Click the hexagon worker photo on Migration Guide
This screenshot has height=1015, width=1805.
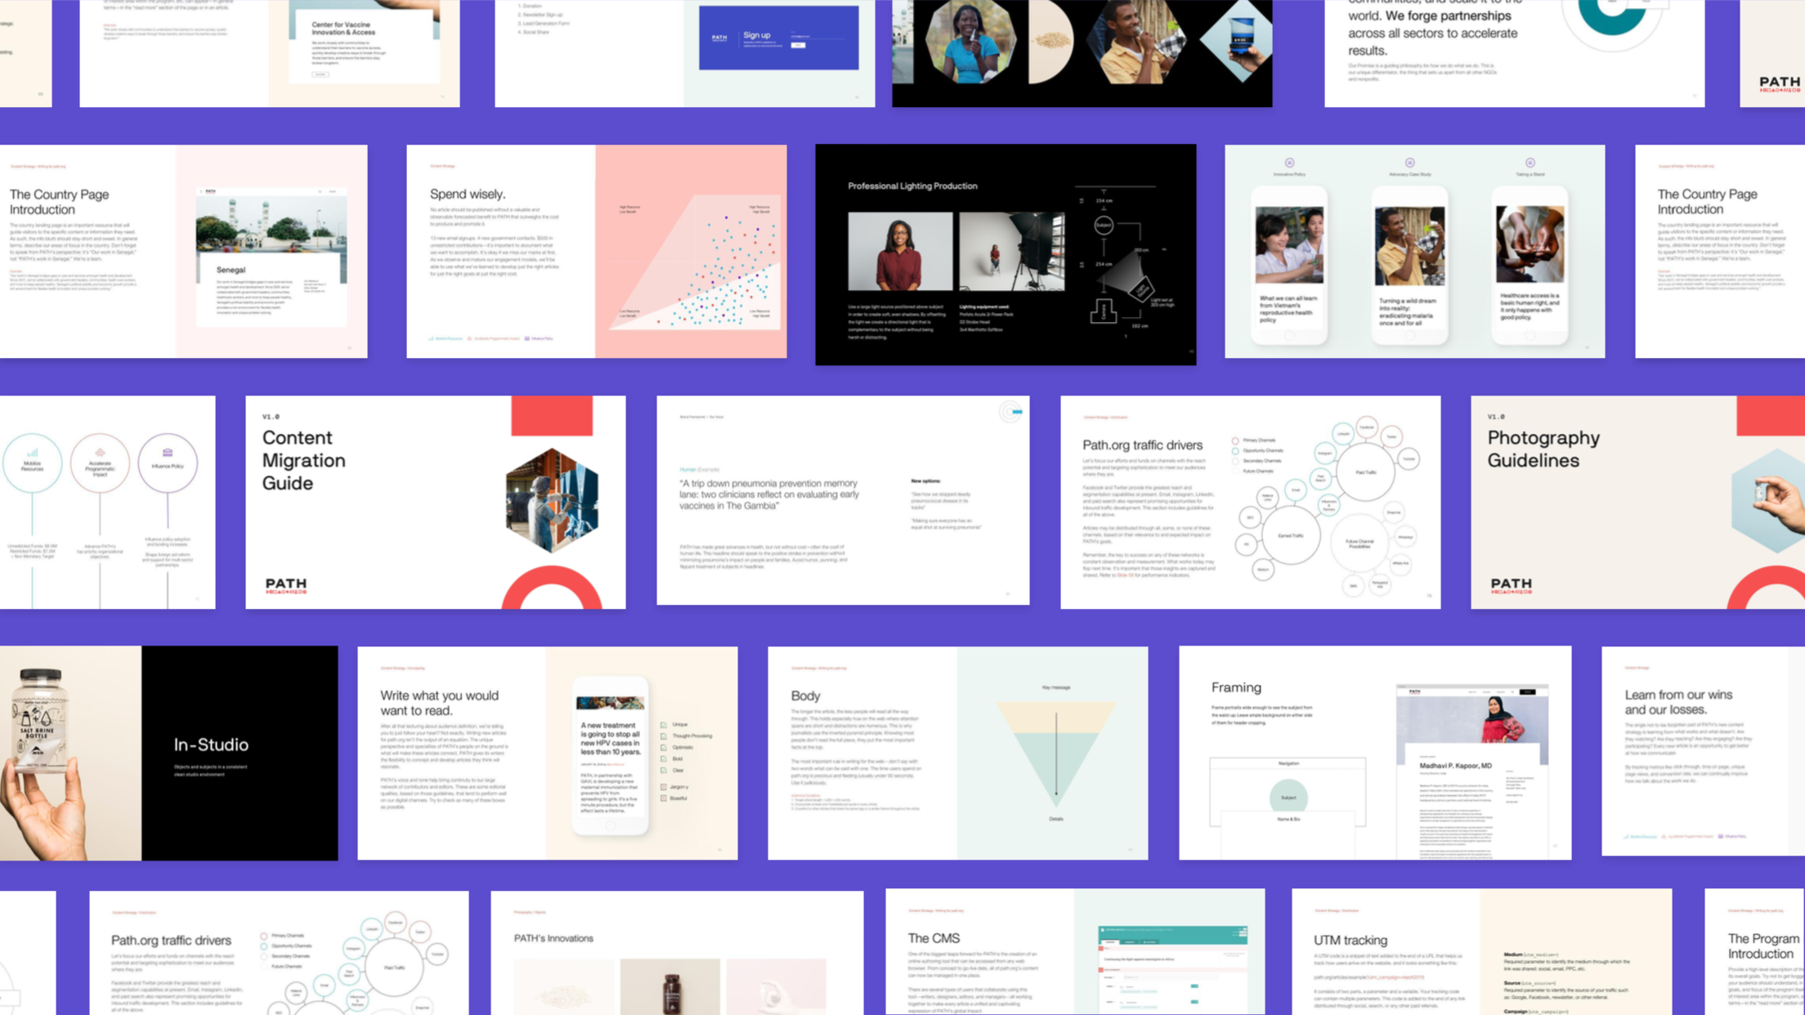(x=552, y=500)
